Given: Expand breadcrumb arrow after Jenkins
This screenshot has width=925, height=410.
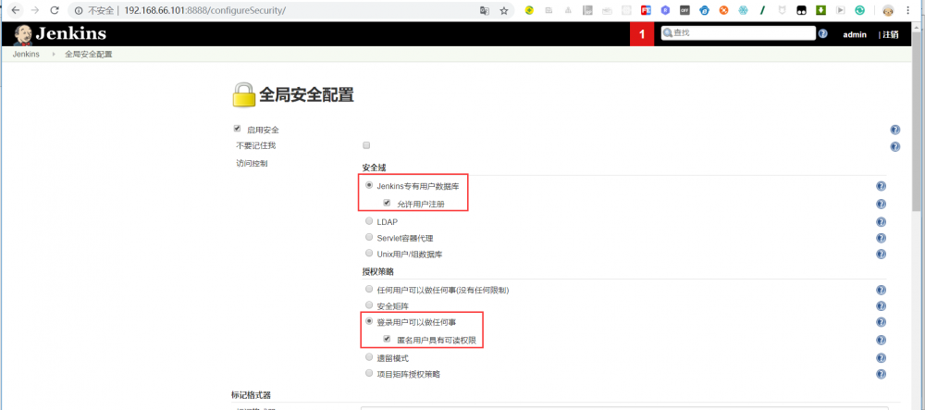Looking at the screenshot, I should click(x=54, y=55).
